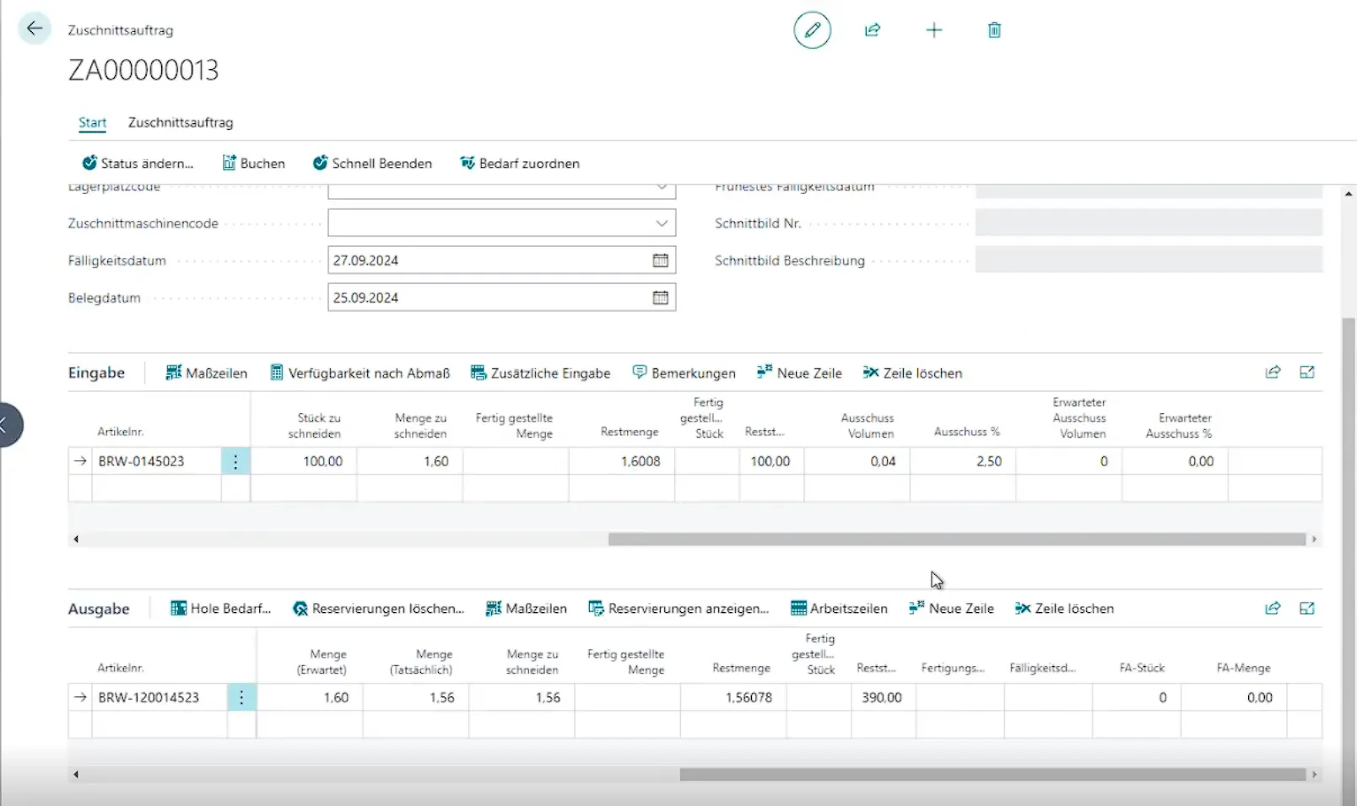1357x806 pixels.
Task: Click Zeile löschen in Ausgabe section
Action: coord(1064,609)
